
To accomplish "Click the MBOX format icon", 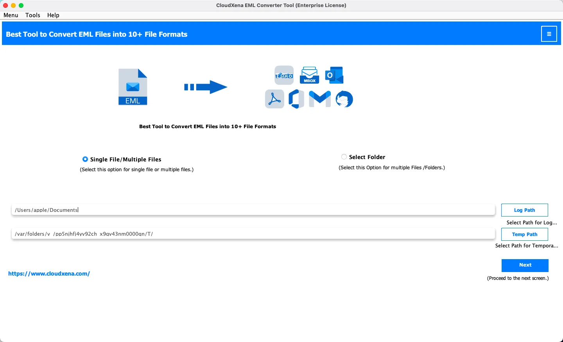I will [309, 75].
